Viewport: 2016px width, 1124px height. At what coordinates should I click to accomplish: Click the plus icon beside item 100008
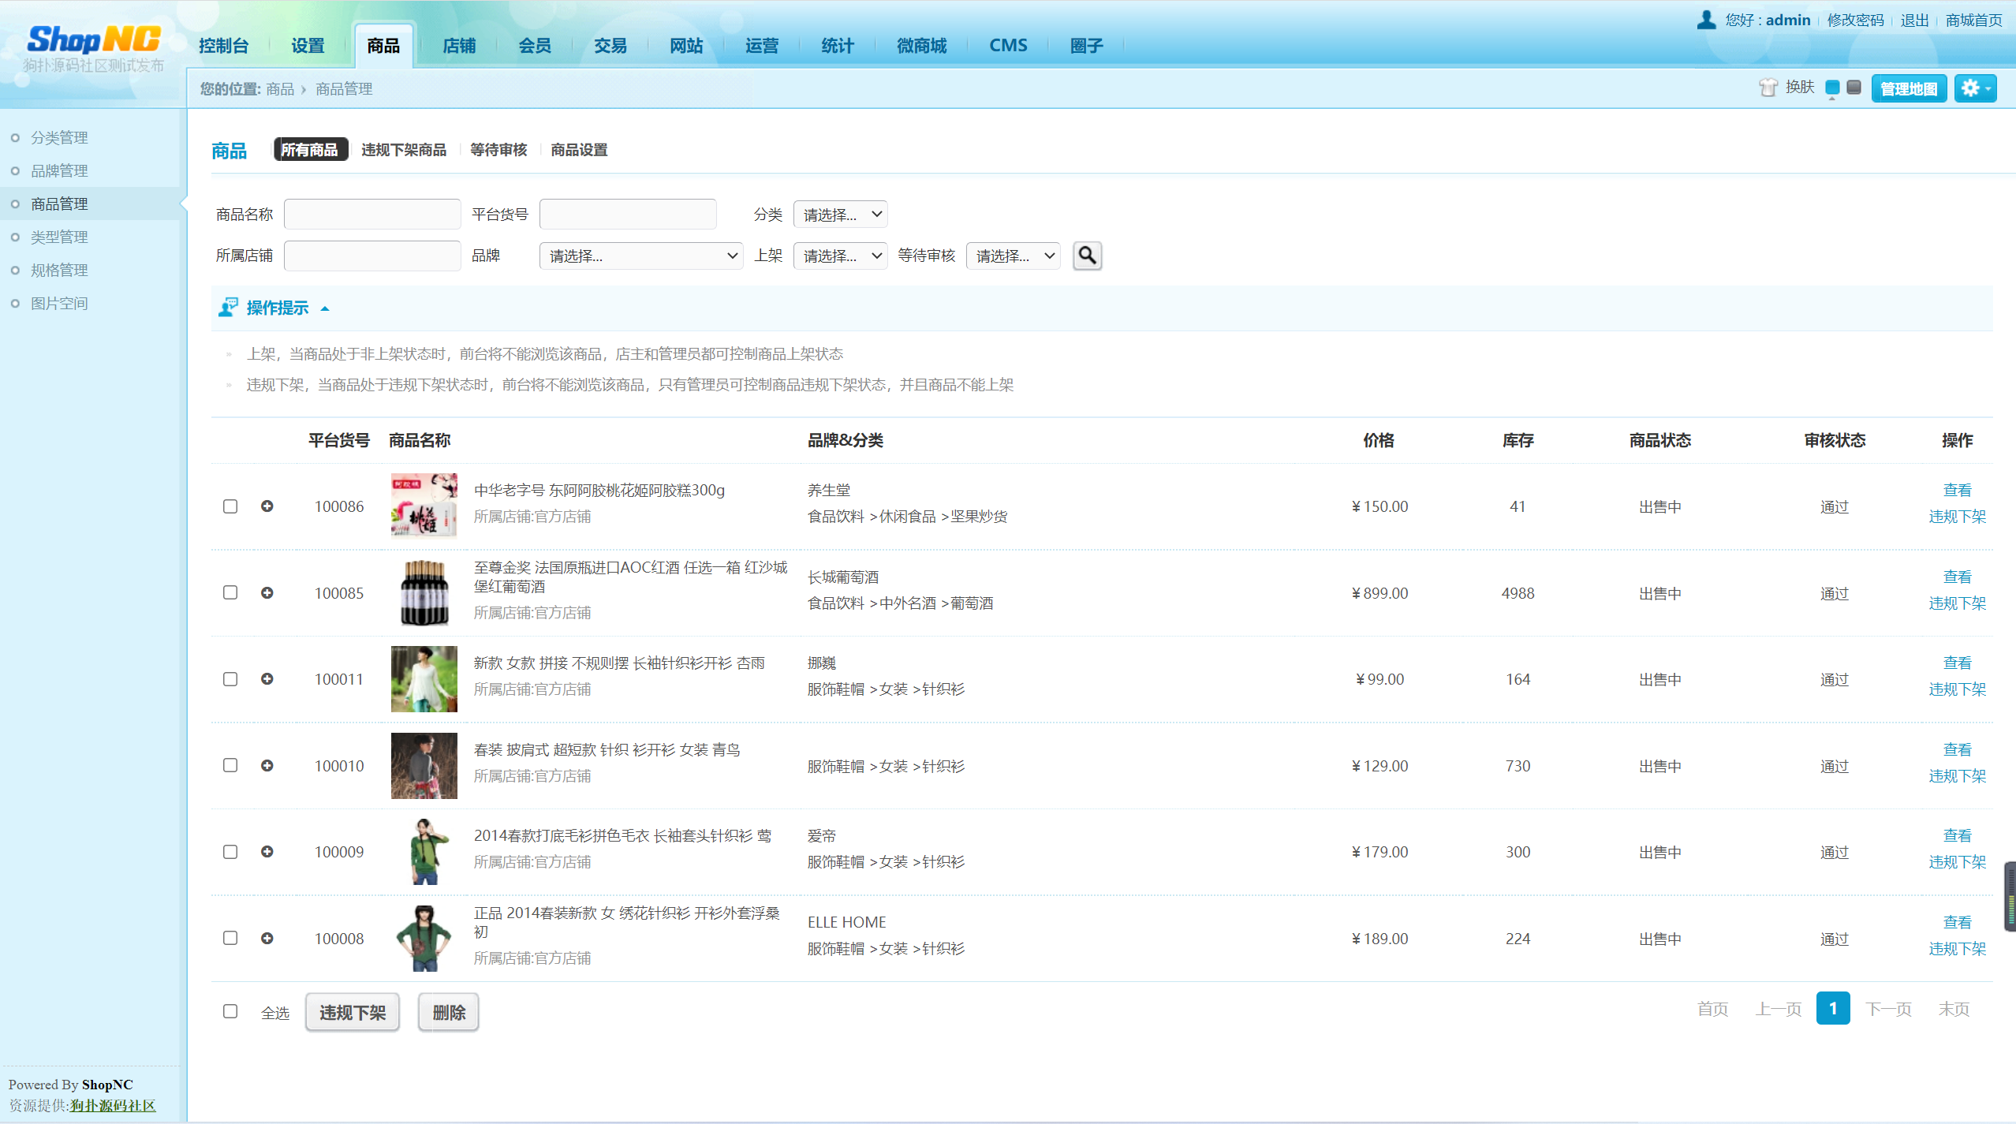point(267,939)
